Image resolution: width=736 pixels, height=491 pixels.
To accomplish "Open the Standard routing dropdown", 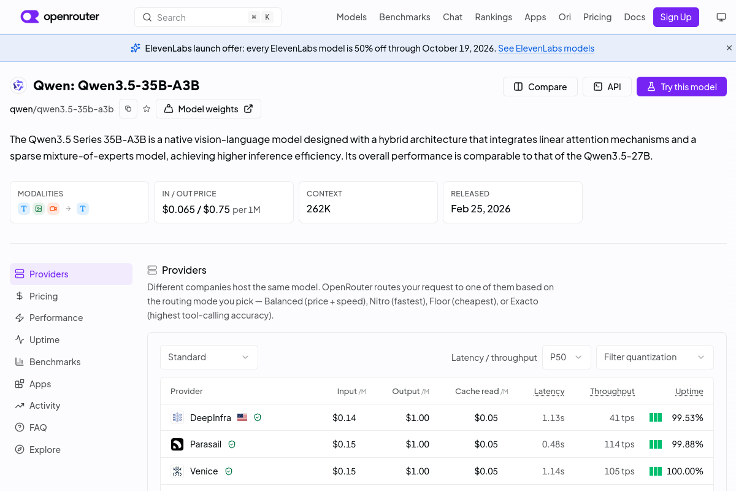I will click(209, 357).
